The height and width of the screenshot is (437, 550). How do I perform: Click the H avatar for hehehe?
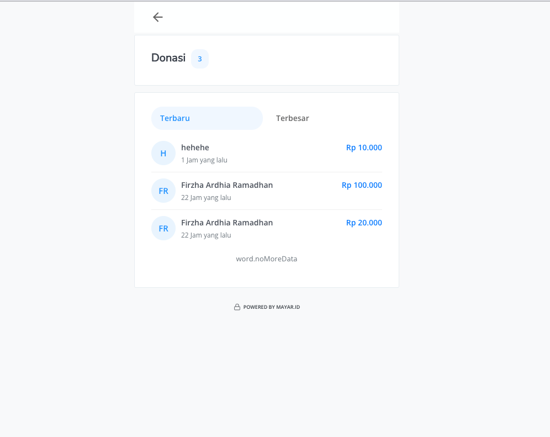[163, 153]
